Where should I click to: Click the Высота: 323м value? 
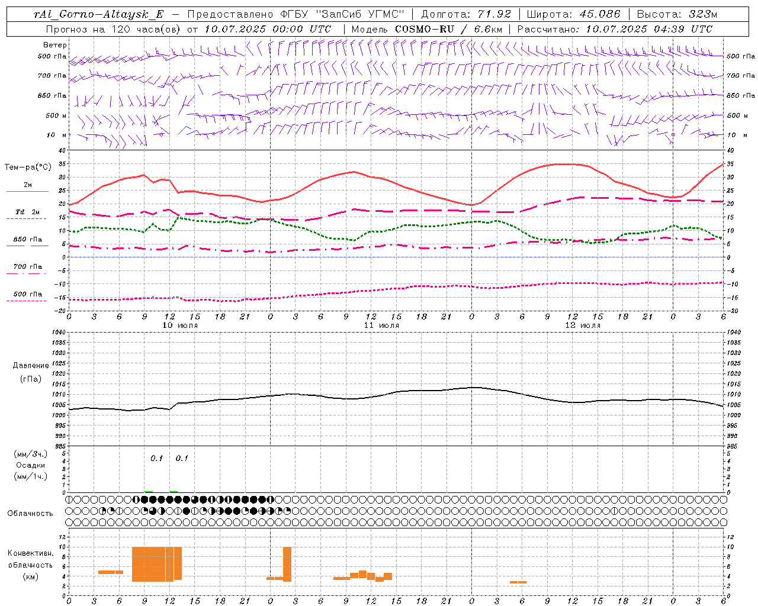coord(677,14)
